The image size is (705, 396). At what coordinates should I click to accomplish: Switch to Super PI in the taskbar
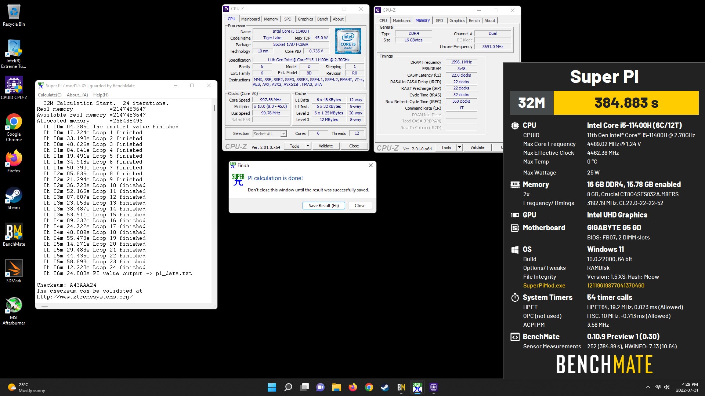[417, 387]
